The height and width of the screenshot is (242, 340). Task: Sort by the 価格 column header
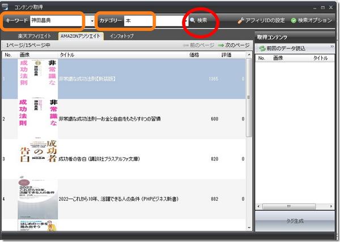click(194, 55)
